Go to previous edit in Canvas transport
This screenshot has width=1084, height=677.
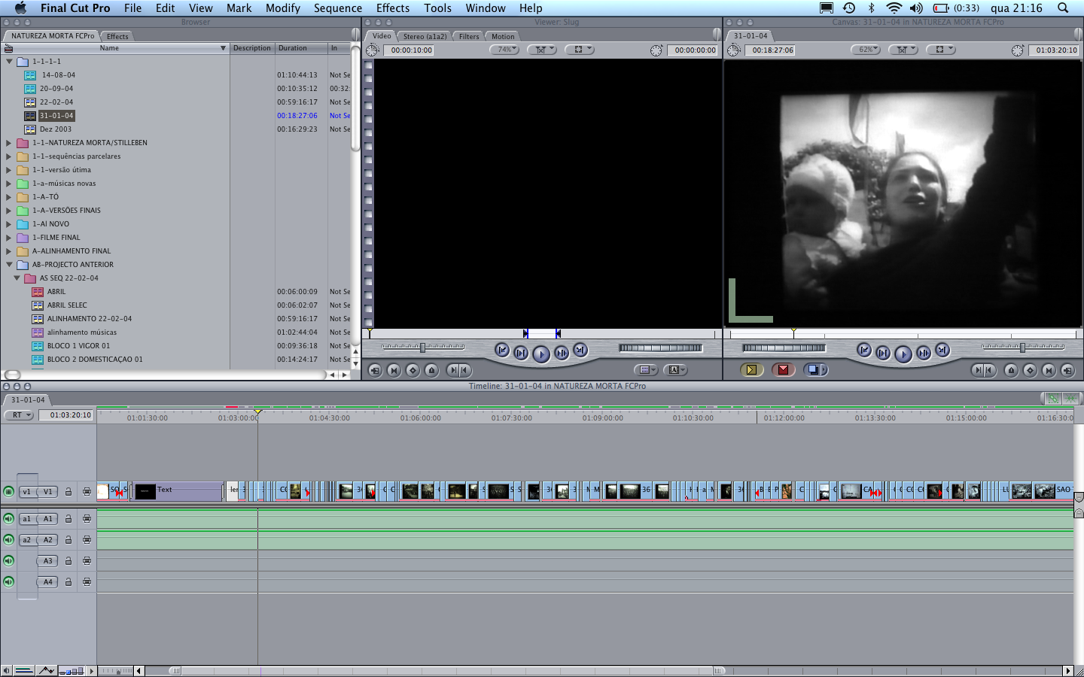864,351
